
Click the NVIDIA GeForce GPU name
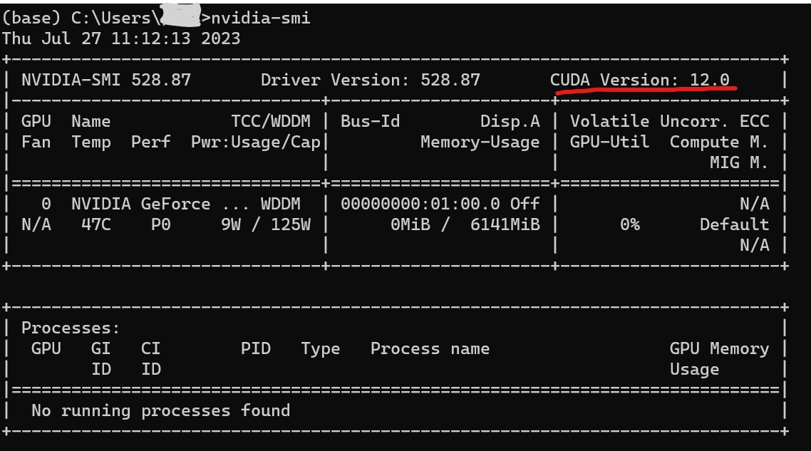[x=140, y=204]
